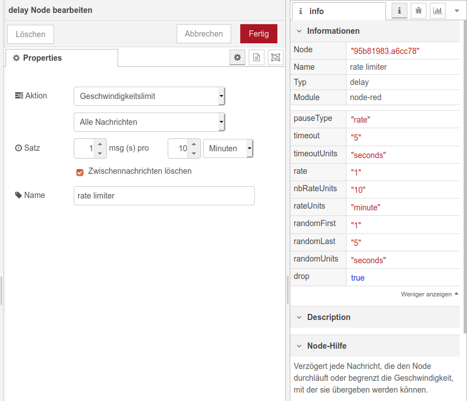Open node settings gear icon tab
This screenshot has width=467, height=401.
click(x=237, y=57)
